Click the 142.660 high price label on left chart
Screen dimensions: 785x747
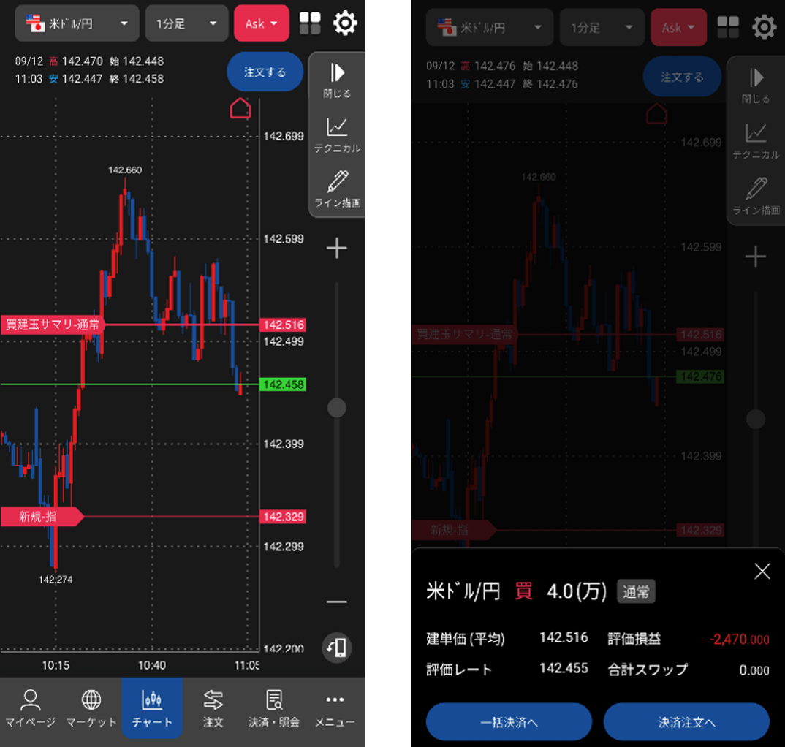125,170
